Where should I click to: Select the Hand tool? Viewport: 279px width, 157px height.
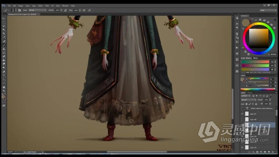click(4, 87)
